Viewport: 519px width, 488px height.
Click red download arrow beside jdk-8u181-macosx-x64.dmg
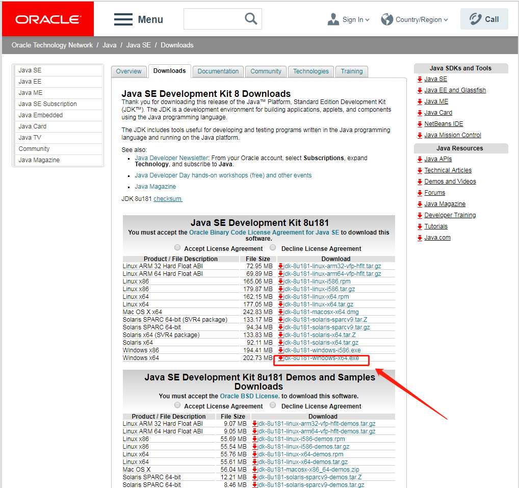pyautogui.click(x=280, y=312)
